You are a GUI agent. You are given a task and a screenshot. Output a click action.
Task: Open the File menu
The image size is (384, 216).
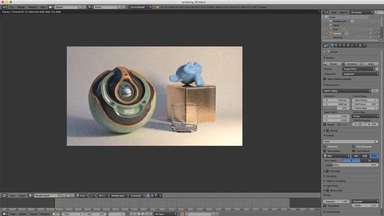[12, 7]
